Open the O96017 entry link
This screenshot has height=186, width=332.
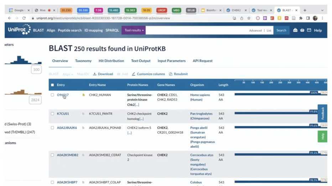coord(63,95)
